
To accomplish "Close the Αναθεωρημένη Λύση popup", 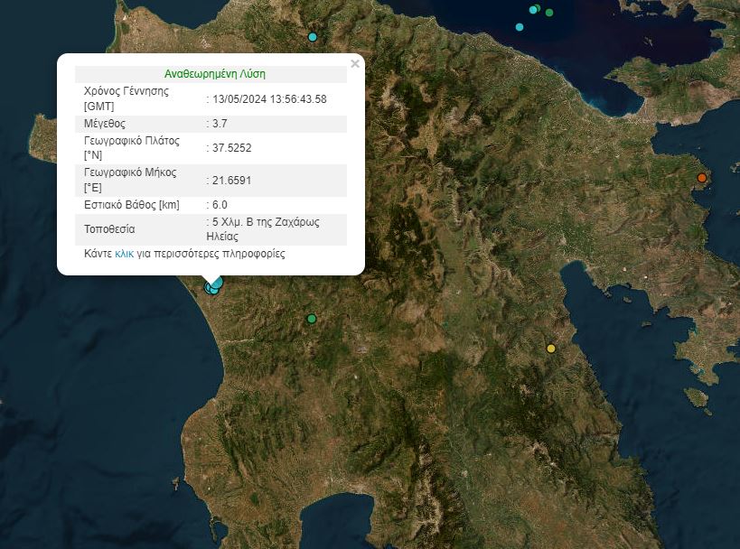I will pos(353,63).
